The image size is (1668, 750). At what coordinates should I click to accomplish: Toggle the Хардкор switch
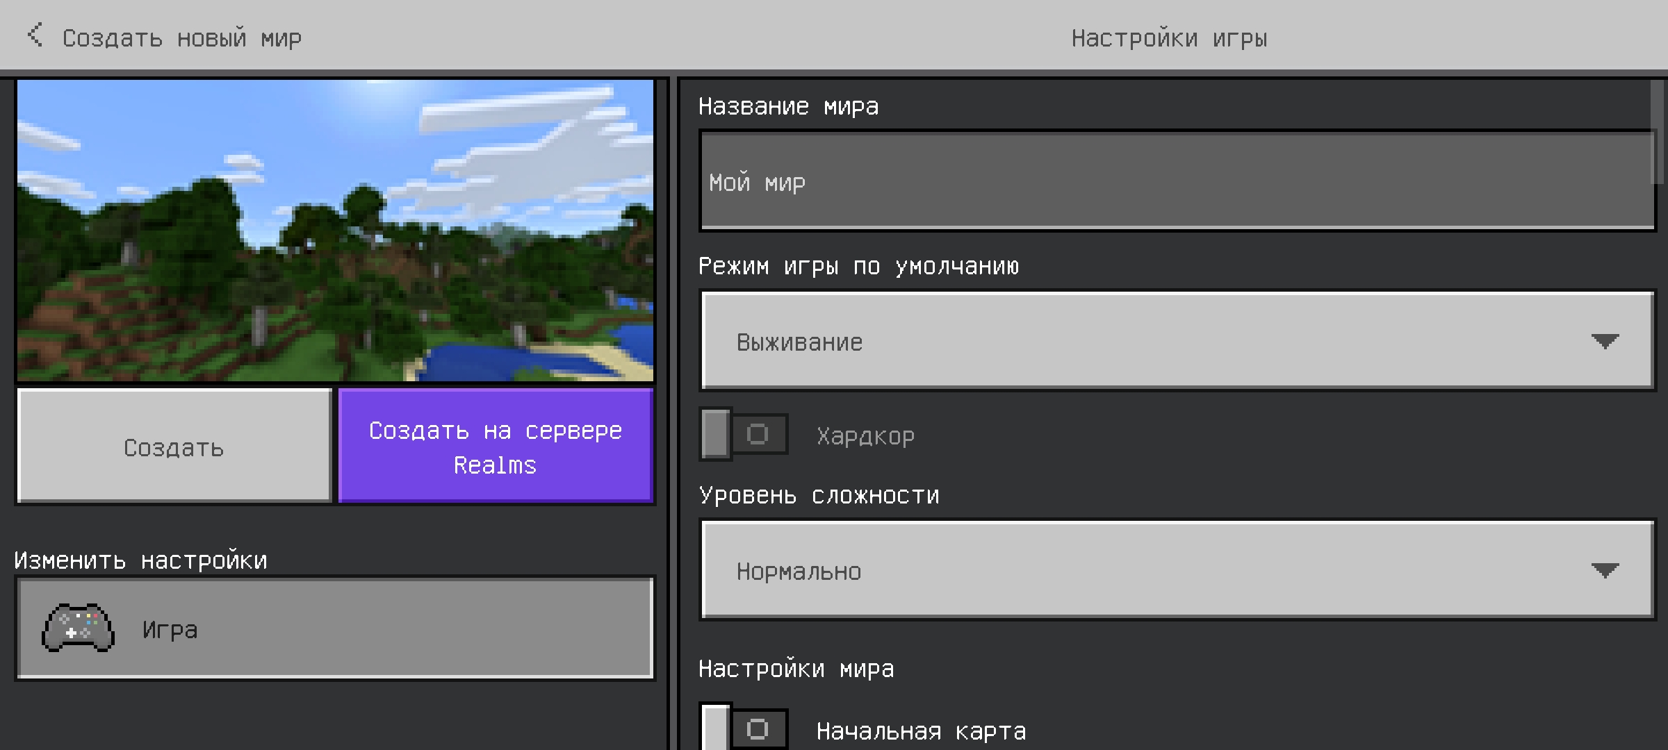(x=743, y=435)
